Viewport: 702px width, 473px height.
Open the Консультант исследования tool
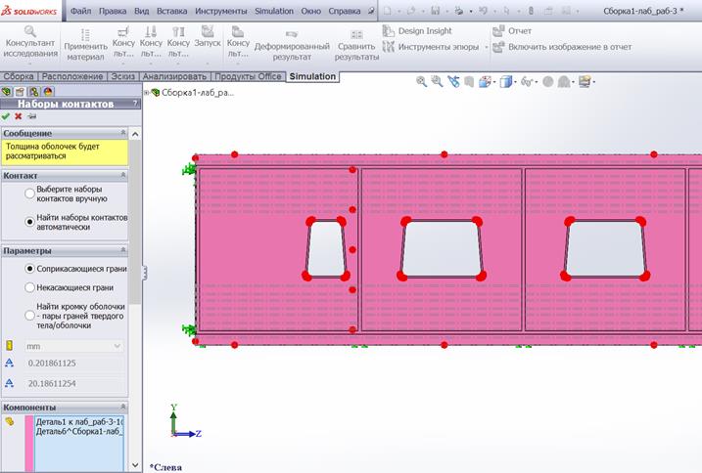point(29,43)
